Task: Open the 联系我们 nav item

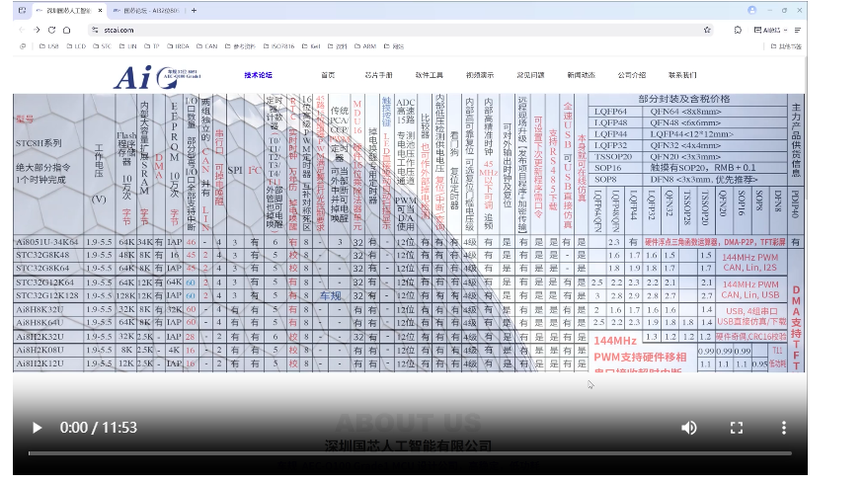Action: point(682,75)
